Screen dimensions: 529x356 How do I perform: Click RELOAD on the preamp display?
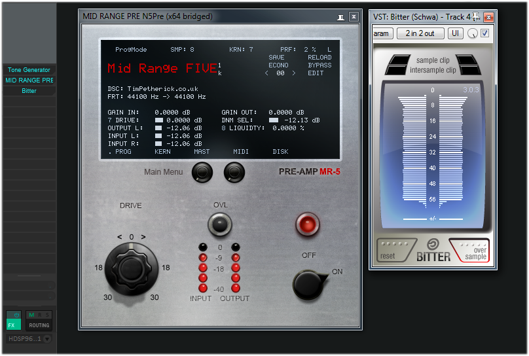coord(319,58)
